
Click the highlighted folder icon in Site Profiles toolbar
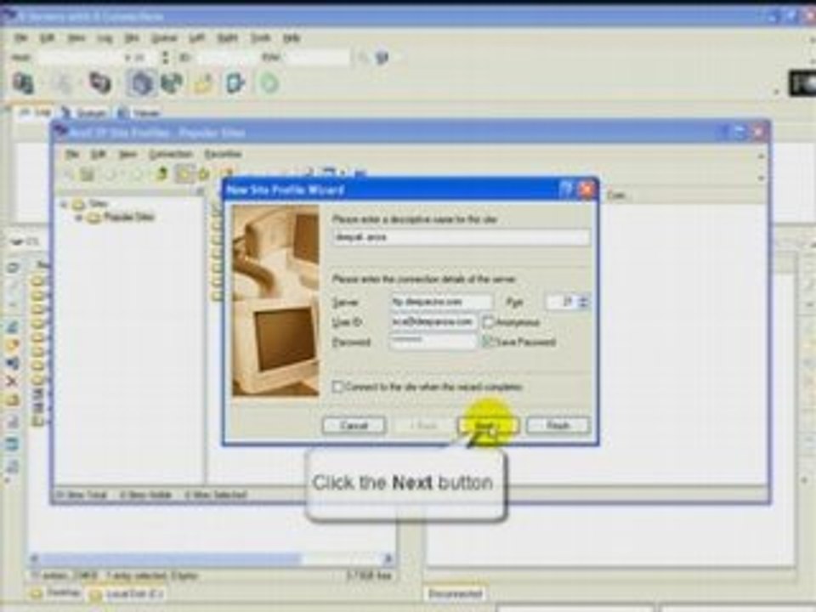pos(184,174)
